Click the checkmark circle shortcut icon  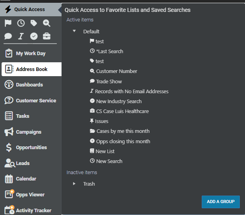pos(34,36)
